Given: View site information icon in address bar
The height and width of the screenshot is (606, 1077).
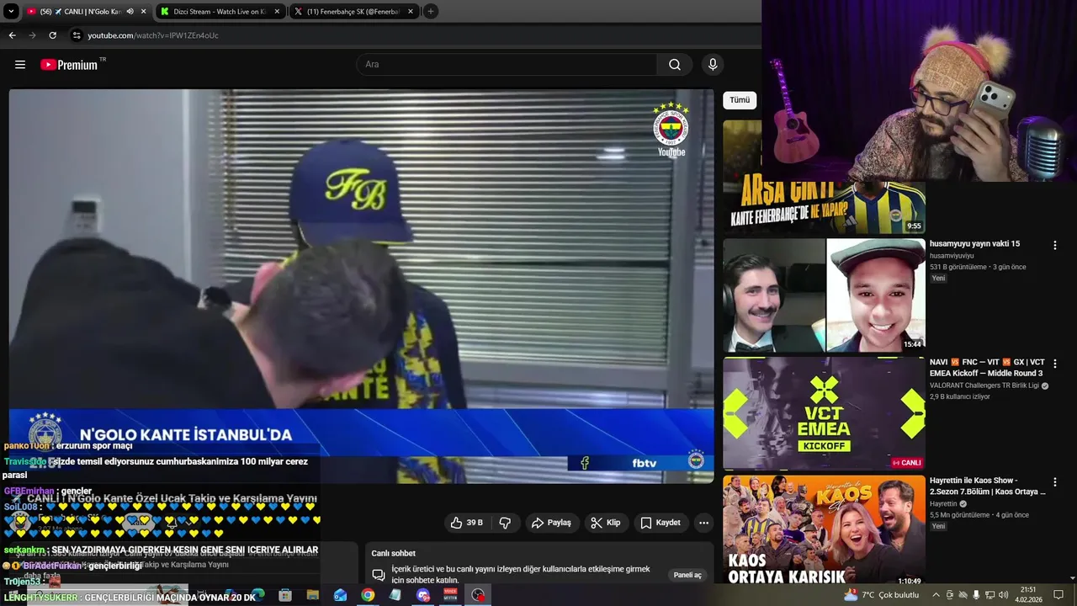Looking at the screenshot, I should pyautogui.click(x=77, y=35).
